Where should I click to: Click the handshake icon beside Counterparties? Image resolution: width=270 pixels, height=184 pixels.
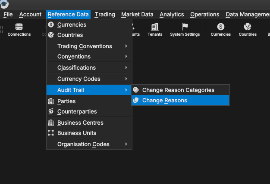[51, 111]
